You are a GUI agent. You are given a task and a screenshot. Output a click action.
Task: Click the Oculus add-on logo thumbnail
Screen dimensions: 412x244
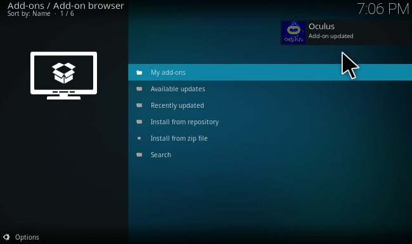[293, 32]
